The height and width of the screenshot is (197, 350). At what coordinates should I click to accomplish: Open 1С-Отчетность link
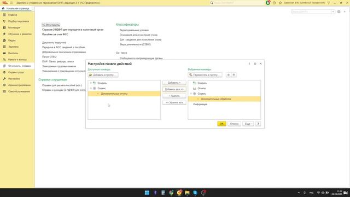click(51, 25)
